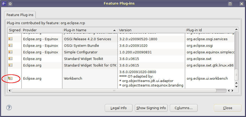
Task: Click signed icon for Simple Configurator row
Action: pos(10,52)
